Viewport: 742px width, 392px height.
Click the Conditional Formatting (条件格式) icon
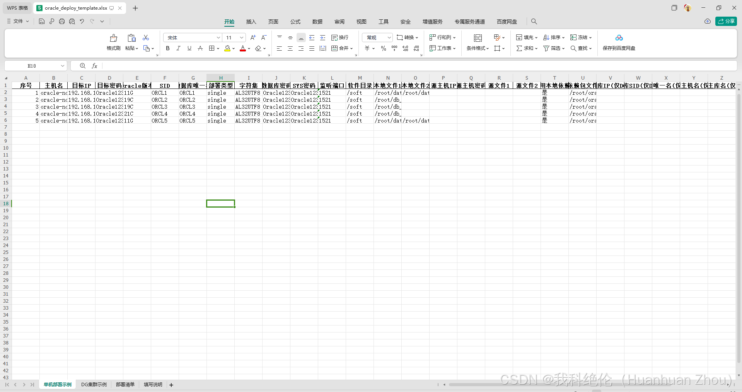[478, 38]
